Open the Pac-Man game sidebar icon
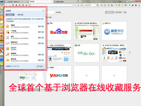Screen dimensions: 141x106 click(x=2, y=27)
